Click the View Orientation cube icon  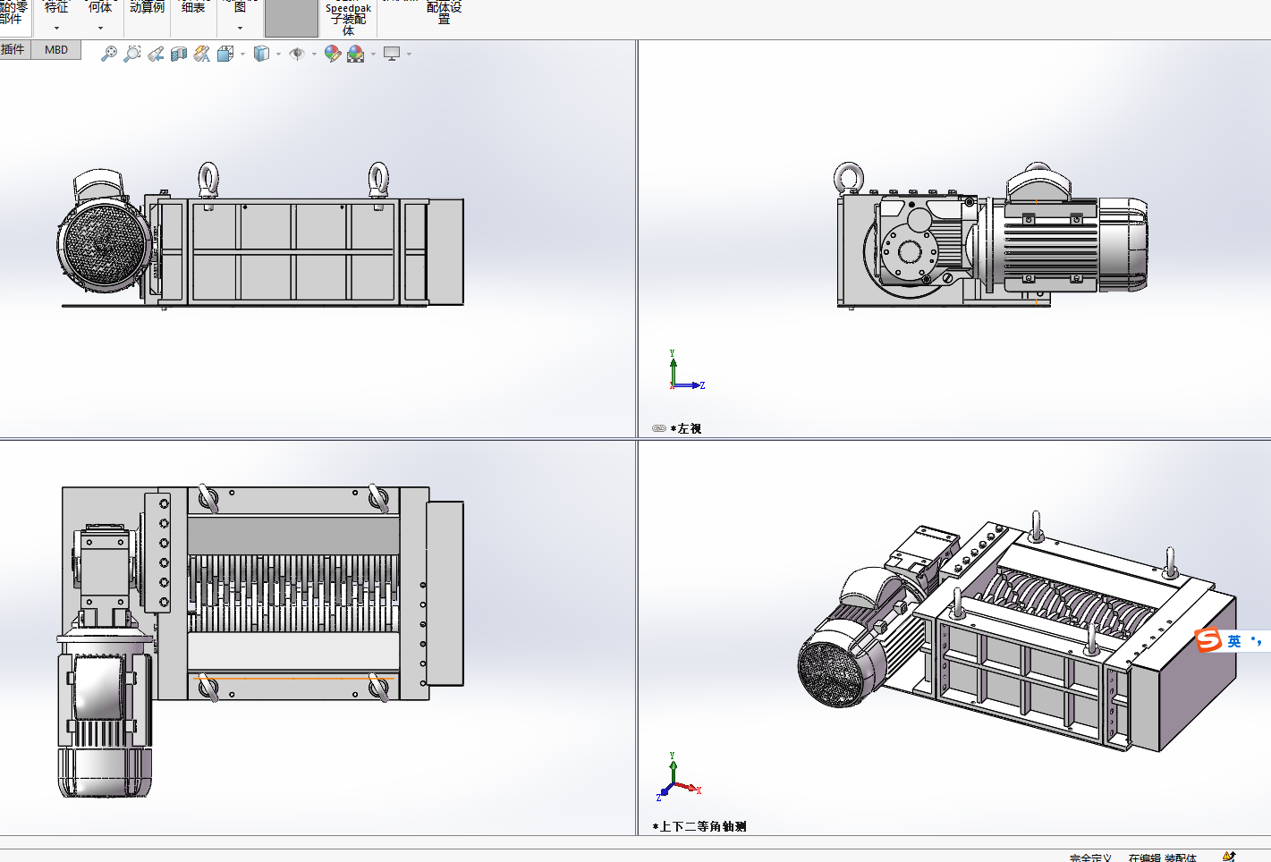point(225,54)
